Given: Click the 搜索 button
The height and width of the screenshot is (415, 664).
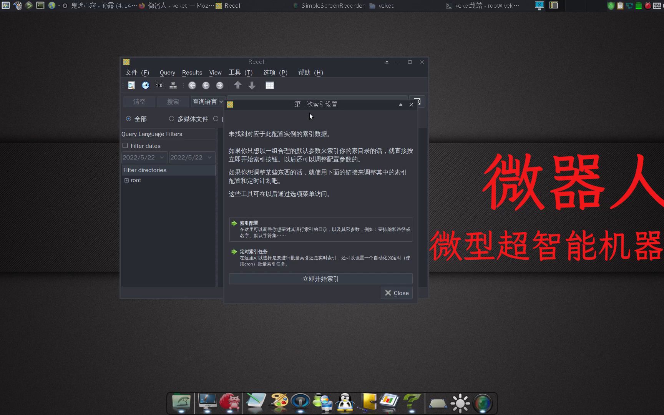Looking at the screenshot, I should [x=173, y=101].
